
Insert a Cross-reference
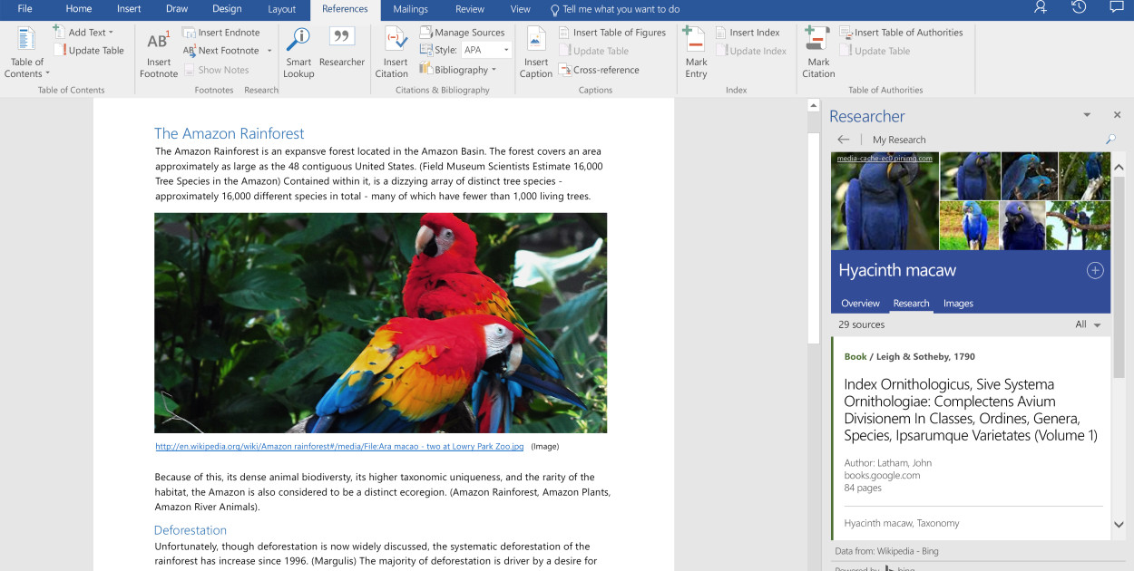coord(599,70)
